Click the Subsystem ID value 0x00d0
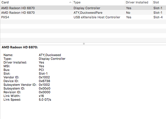Screen dimensions: 166x119 click(44, 88)
